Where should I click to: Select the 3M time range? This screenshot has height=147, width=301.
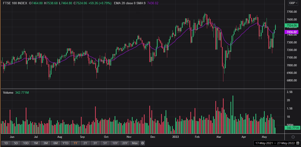click(x=46, y=143)
